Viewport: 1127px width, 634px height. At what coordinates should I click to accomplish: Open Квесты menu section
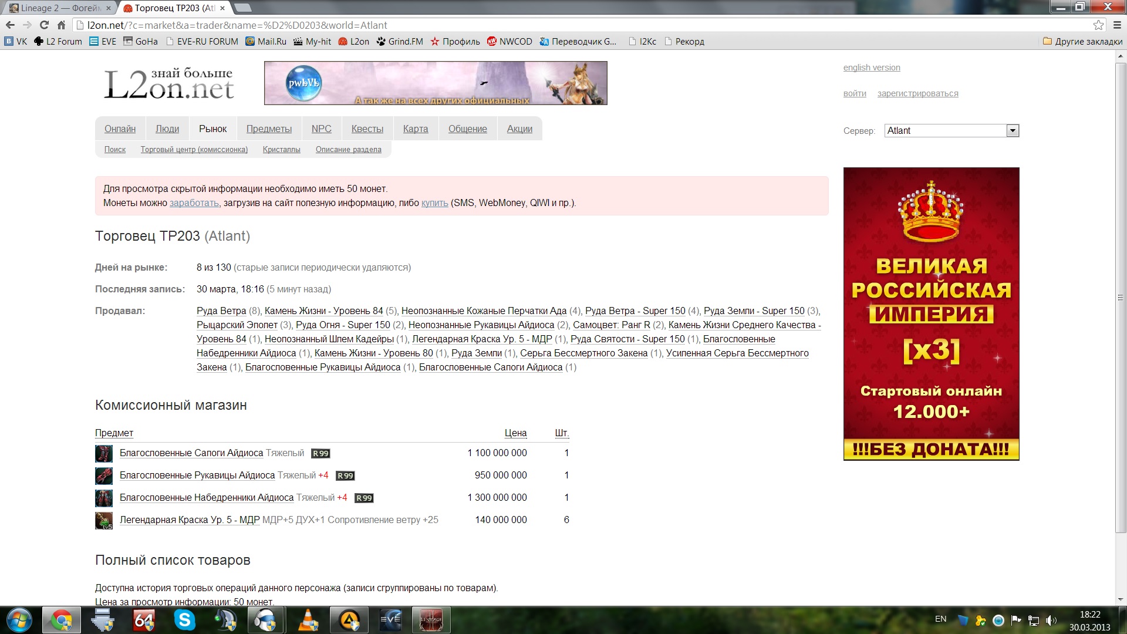pos(367,129)
